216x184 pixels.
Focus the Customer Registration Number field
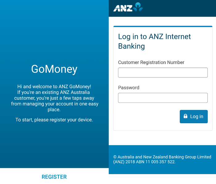click(x=163, y=73)
